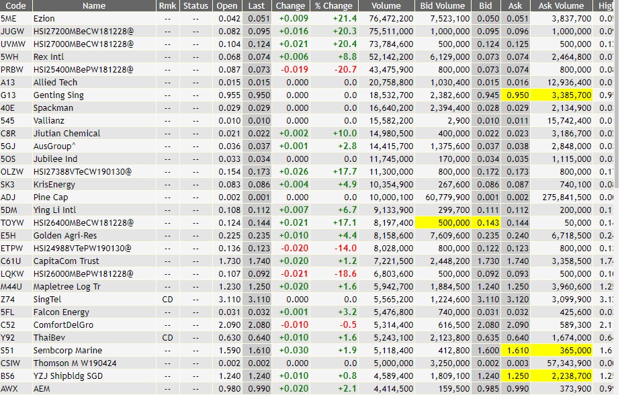Sort by Last column header
This screenshot has height=395, width=620.
click(256, 5)
